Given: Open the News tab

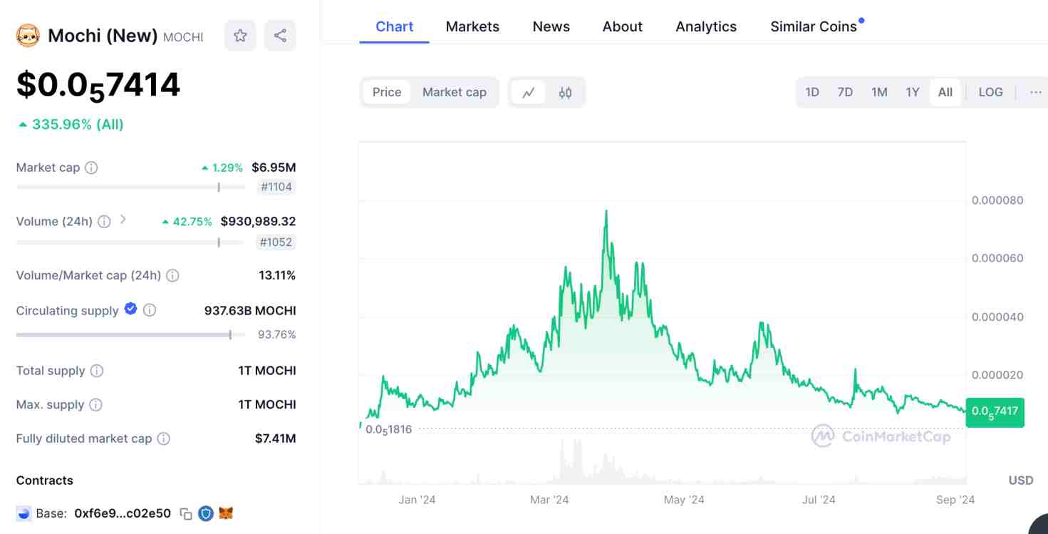Looking at the screenshot, I should 551,26.
